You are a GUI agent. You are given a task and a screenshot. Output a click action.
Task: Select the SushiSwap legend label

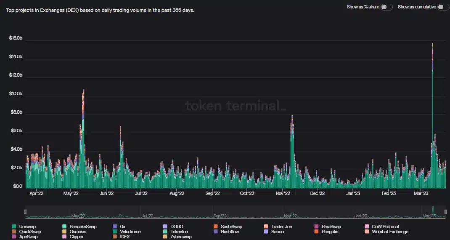pyautogui.click(x=231, y=227)
